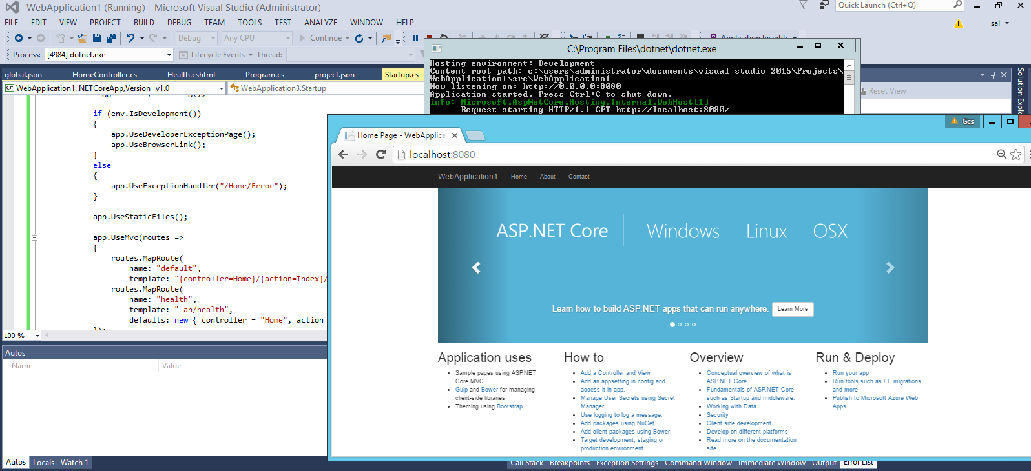Open the Undo history dropdown arrow
This screenshot has height=471, width=1031.
pyautogui.click(x=141, y=38)
